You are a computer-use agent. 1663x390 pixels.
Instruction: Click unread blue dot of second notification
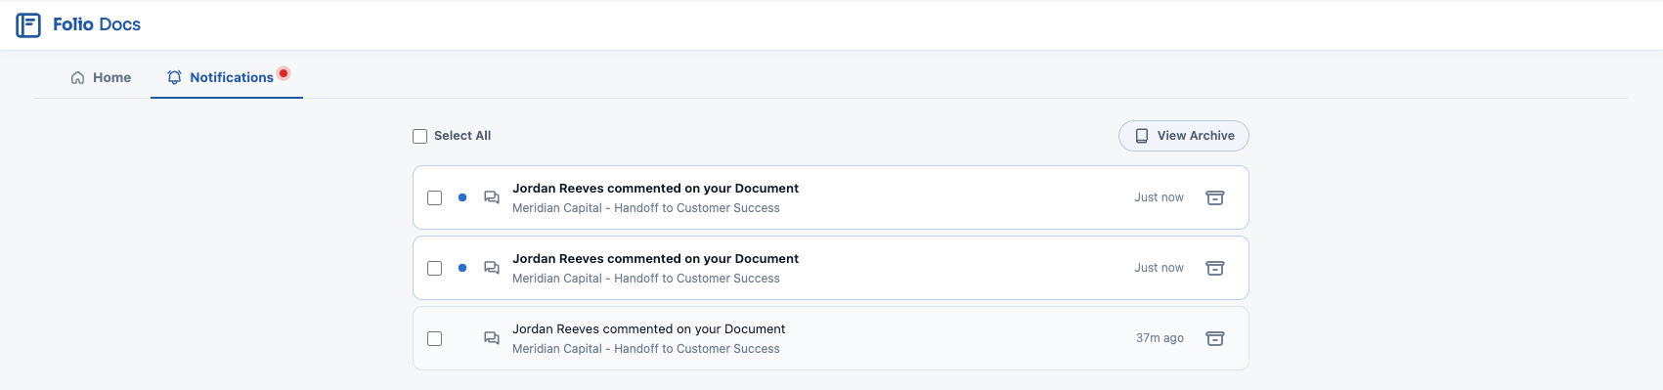click(x=462, y=268)
